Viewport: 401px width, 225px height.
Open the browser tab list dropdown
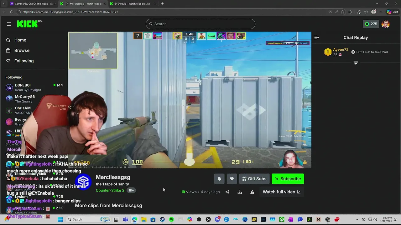coord(4,4)
